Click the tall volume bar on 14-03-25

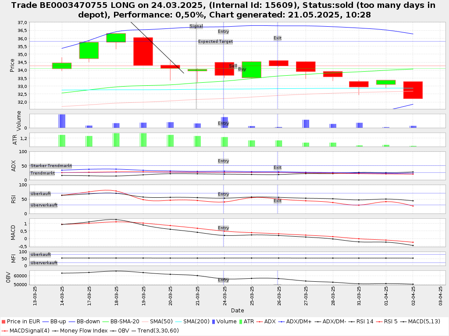[62, 121]
